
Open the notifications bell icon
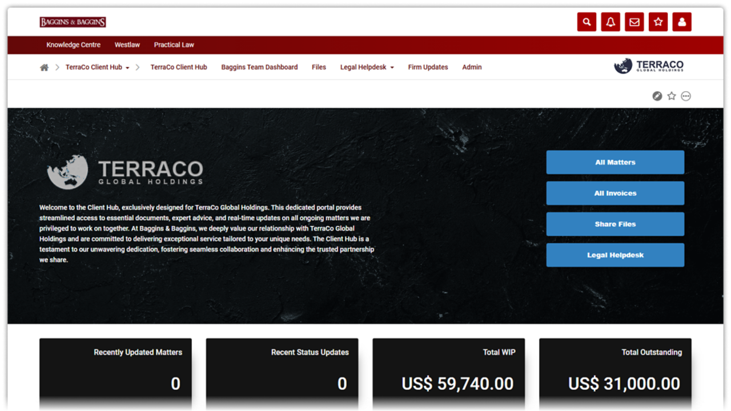610,22
